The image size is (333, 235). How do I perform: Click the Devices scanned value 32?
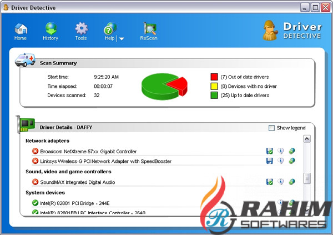point(97,95)
